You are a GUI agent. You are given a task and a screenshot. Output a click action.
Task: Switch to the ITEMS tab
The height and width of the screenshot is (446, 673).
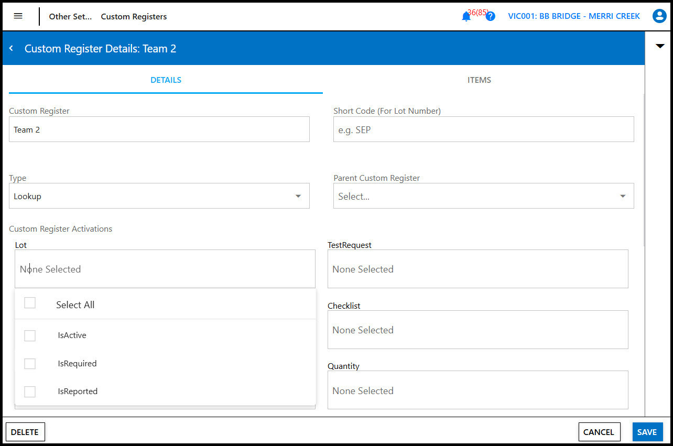479,80
